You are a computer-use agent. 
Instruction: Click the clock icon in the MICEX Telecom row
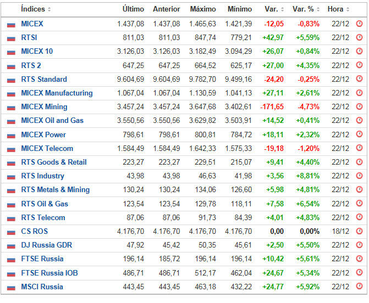(359, 149)
